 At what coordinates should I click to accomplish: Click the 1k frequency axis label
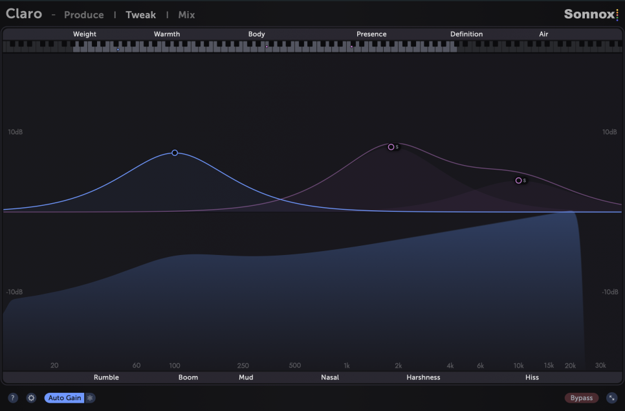(346, 365)
